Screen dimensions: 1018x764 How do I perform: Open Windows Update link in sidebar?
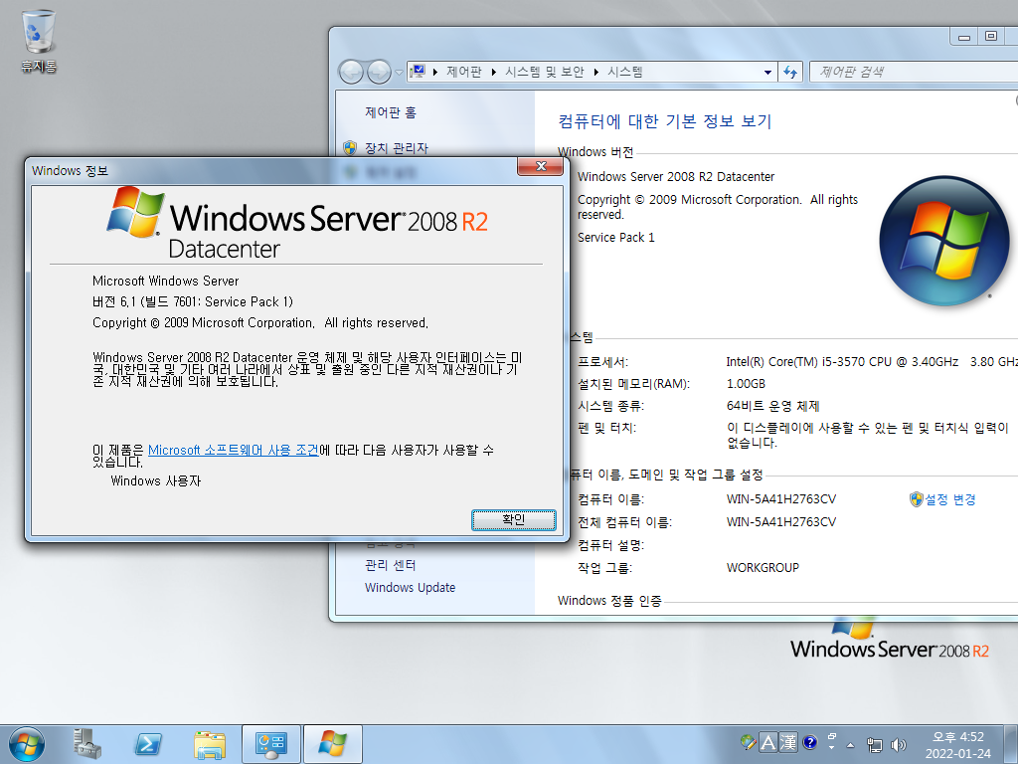[x=410, y=587]
